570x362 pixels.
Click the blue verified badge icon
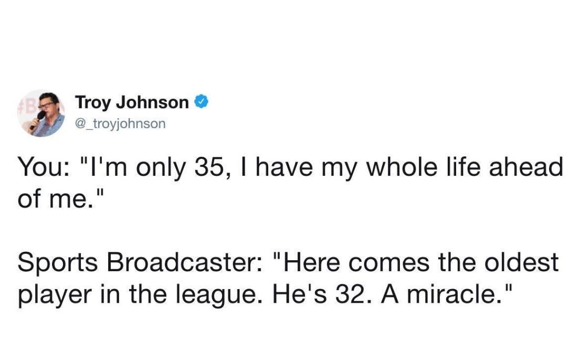coord(202,102)
